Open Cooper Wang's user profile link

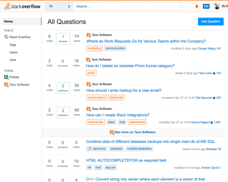pos(206,49)
